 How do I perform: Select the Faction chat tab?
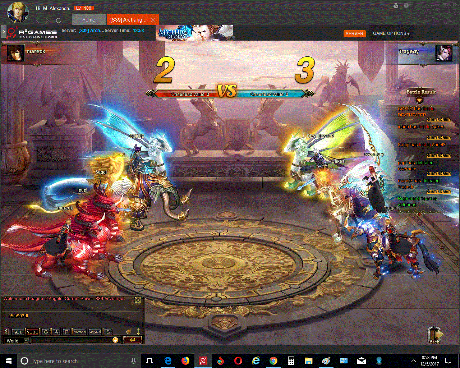79,332
